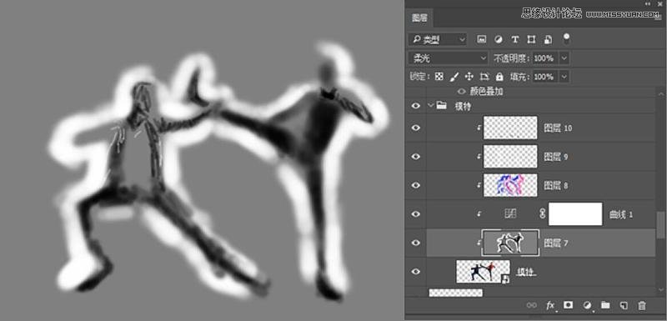Click the 模特 group name
The width and height of the screenshot is (667, 321).
click(463, 106)
